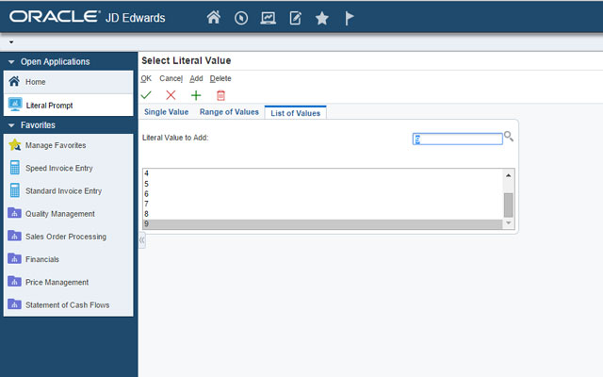Click the values list scrollbar thumb
The image size is (603, 377).
509,205
